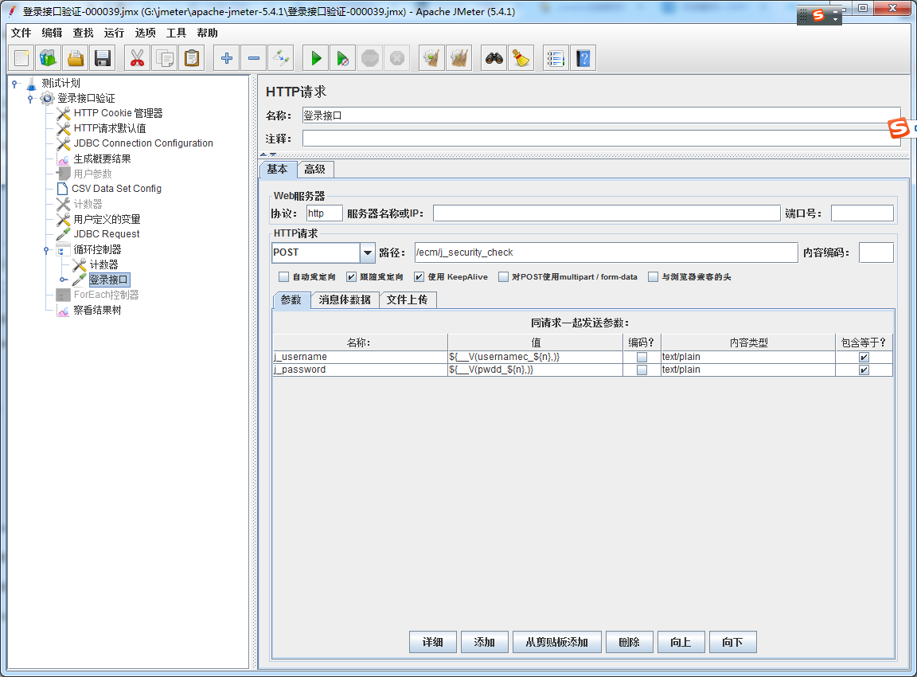The height and width of the screenshot is (677, 917).
Task: Enable multipart / form-data for POST
Action: pos(503,276)
